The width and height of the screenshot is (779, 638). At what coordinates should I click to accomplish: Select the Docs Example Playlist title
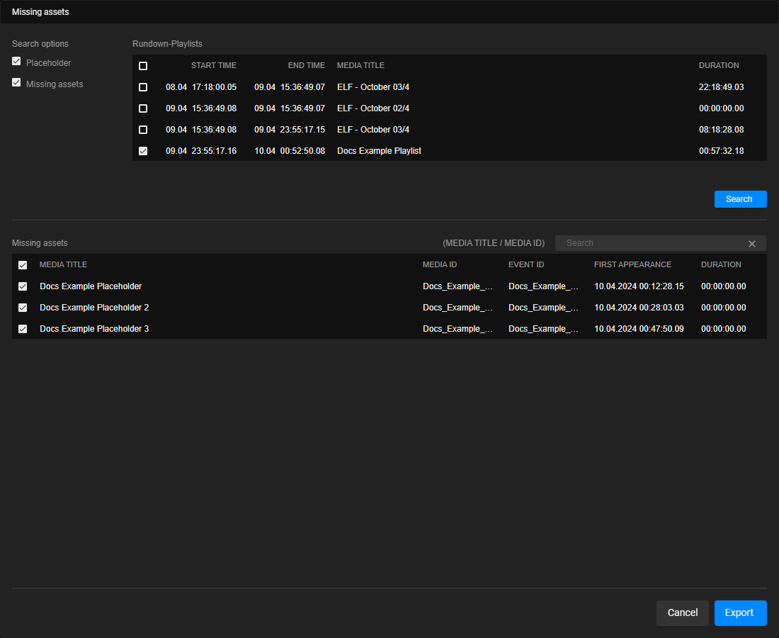tap(379, 150)
